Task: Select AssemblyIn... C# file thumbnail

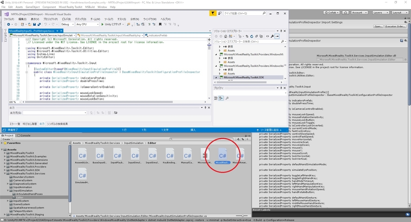Action: click(x=83, y=156)
